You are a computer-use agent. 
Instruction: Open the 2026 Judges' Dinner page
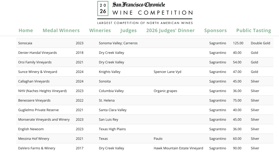coord(171,30)
